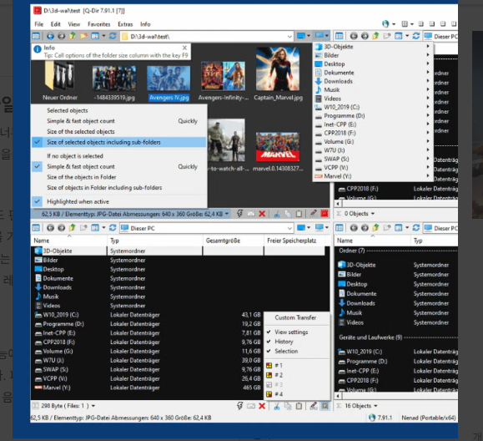Open the File menu

pos(39,24)
